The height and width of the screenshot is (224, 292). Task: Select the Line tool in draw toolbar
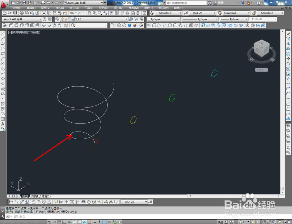(x=3, y=34)
